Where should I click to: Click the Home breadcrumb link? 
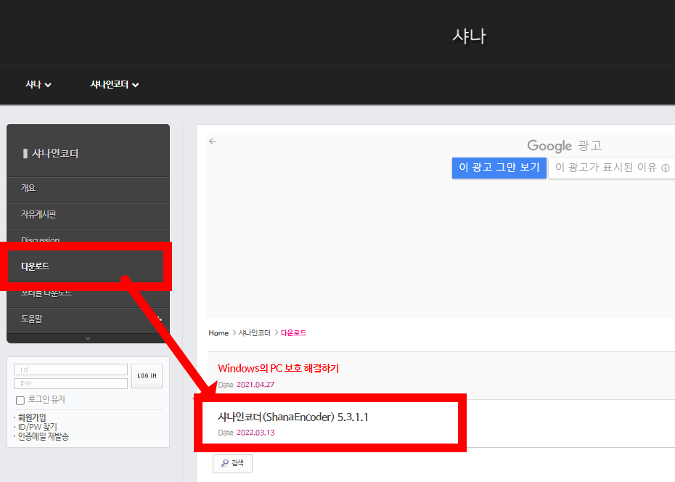pos(218,332)
